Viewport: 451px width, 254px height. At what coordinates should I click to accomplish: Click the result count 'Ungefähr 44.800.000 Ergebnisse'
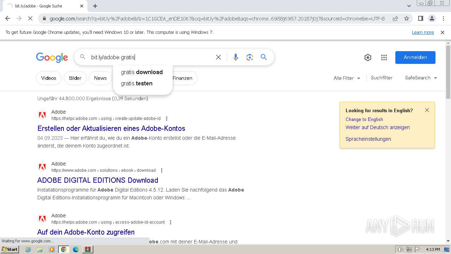pos(93,98)
